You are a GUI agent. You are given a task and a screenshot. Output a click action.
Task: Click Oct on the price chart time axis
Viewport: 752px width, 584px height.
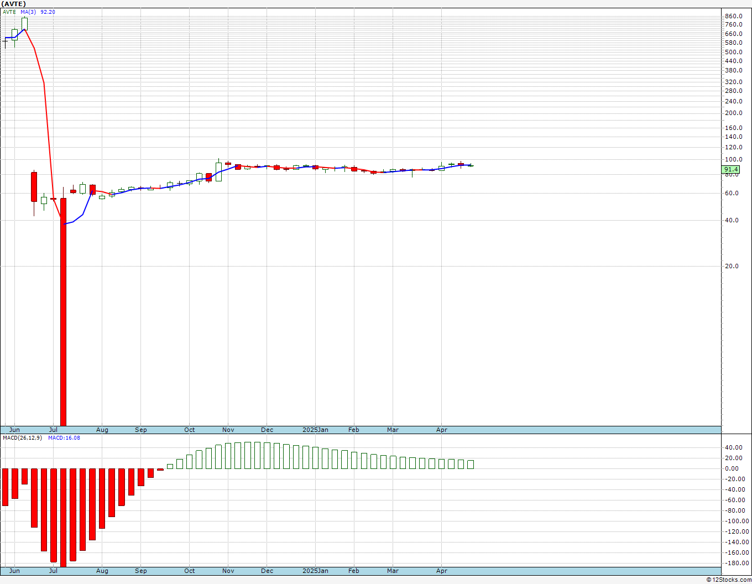(x=190, y=430)
